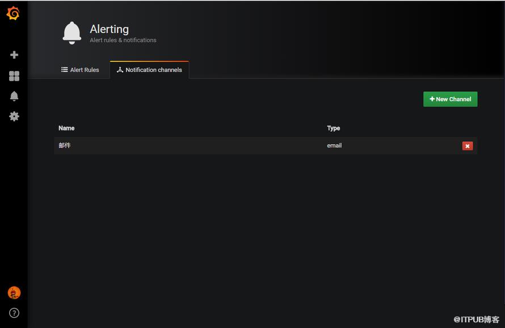Viewport: 505px width, 328px height.
Task: Create a New Channel
Action: coord(451,99)
